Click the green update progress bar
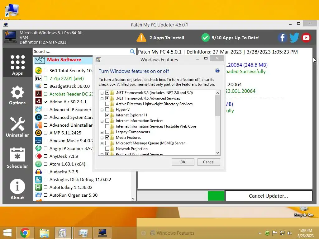Screen dimensions: 319x239 [216, 196]
